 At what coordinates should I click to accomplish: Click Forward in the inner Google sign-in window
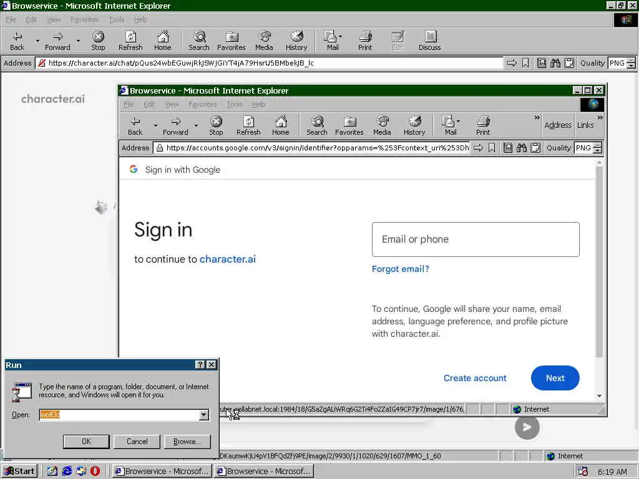175,125
